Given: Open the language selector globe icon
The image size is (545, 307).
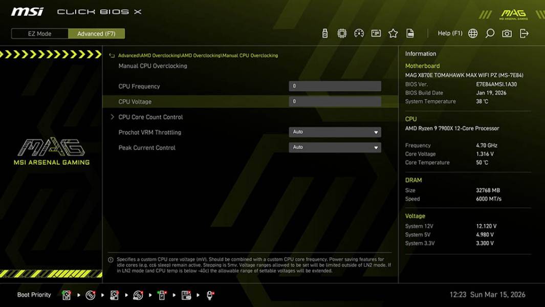Looking at the screenshot, I should click(x=472, y=33).
